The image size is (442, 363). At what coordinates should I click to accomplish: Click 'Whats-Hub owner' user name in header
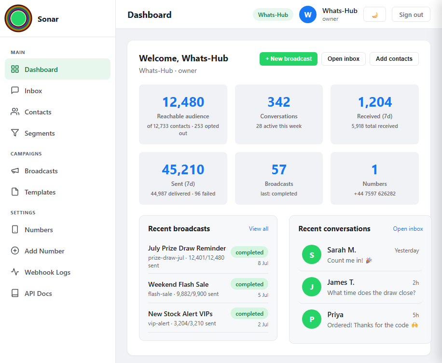point(340,14)
